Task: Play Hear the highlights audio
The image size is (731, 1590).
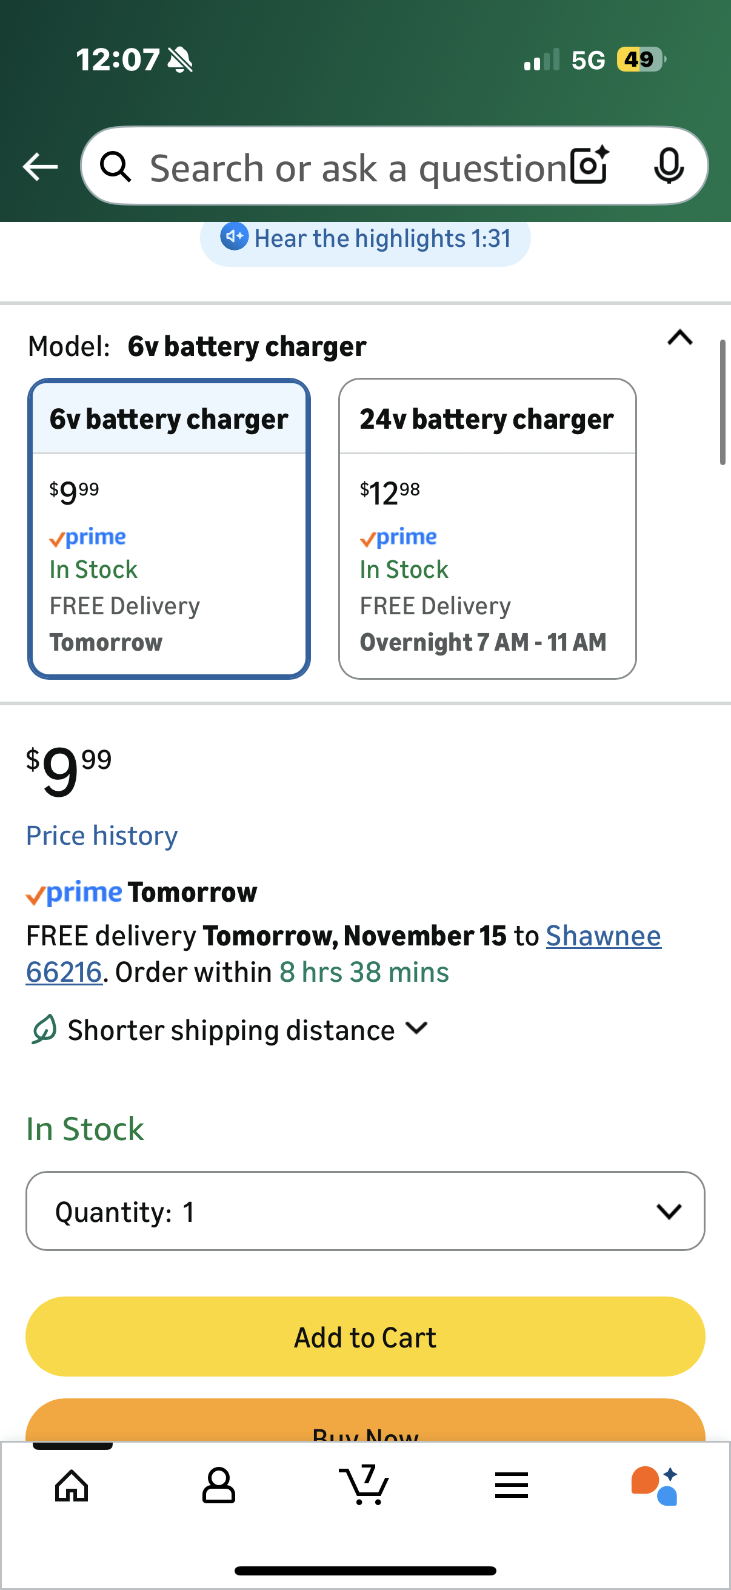Action: click(x=365, y=239)
